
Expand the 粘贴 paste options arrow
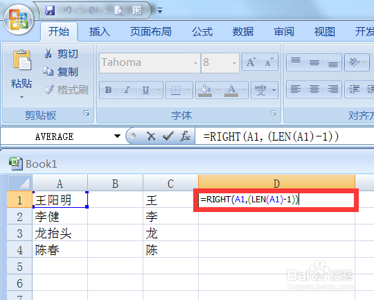tap(21, 98)
